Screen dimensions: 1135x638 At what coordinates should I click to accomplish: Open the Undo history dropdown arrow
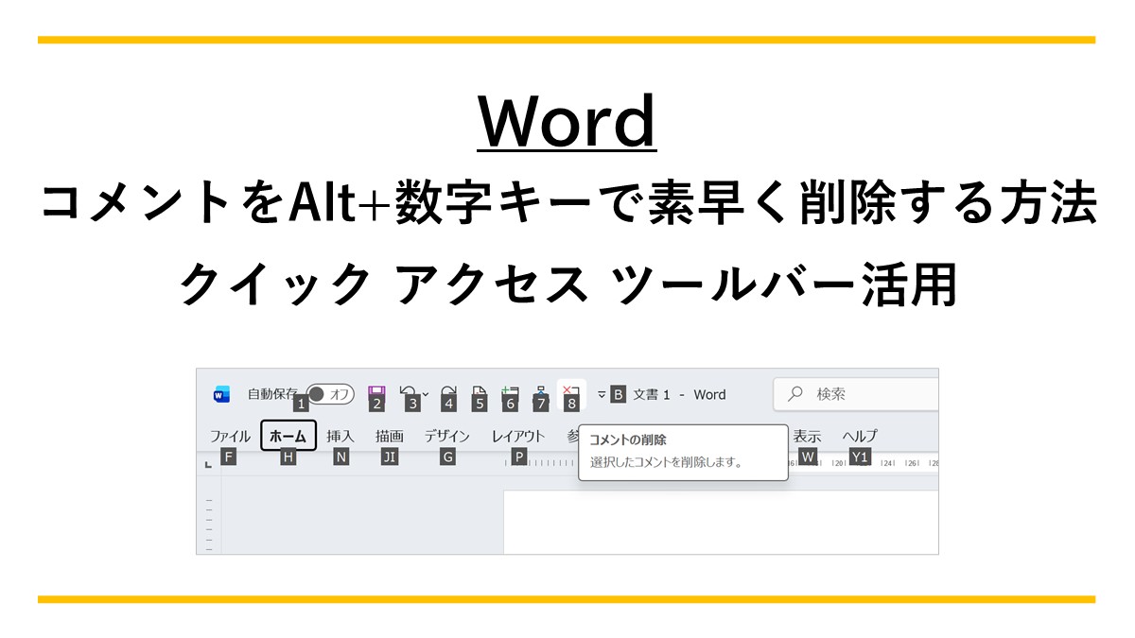(426, 393)
